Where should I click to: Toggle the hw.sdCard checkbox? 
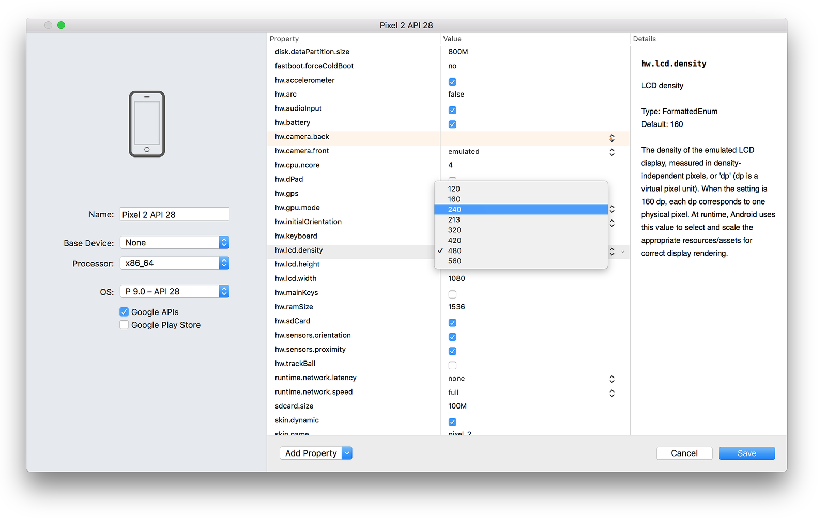pos(452,323)
